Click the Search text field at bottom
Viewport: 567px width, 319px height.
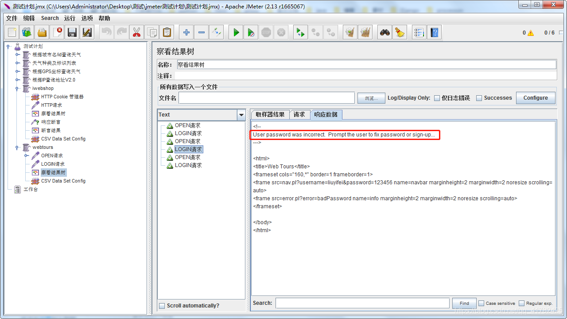pos(362,303)
